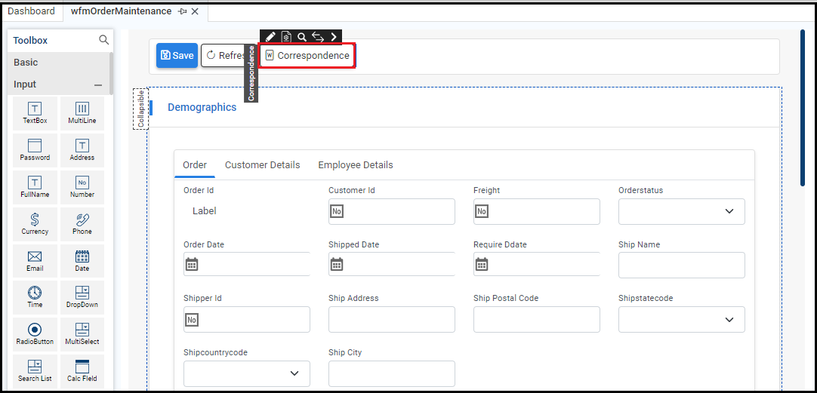
Task: Pick the Password control from Toolbox
Action: pos(35,150)
